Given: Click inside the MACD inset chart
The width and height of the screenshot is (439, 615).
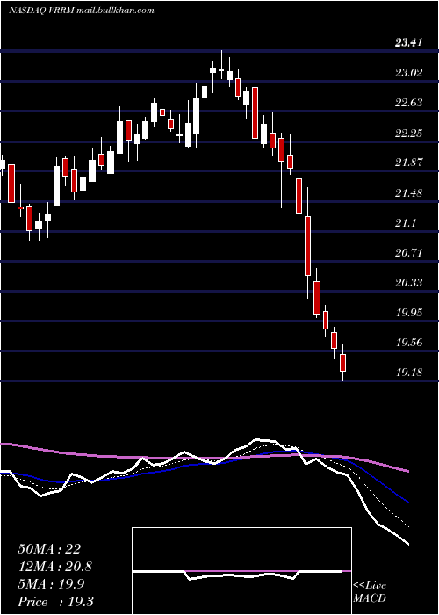Looking at the screenshot, I should pos(241,571).
